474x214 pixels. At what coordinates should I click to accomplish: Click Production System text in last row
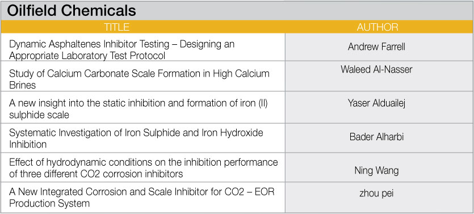(49, 203)
